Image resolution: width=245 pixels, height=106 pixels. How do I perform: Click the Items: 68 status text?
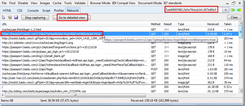(x=8, y=101)
